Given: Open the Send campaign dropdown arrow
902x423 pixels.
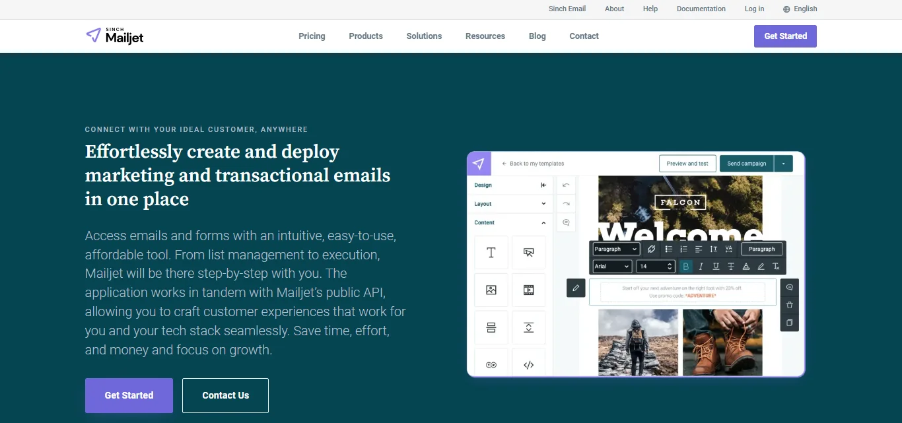Looking at the screenshot, I should click(x=783, y=164).
